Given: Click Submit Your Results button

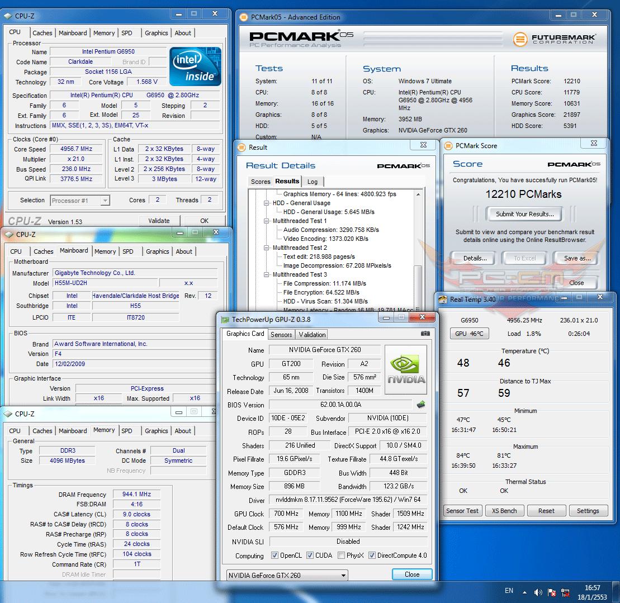Looking at the screenshot, I should pyautogui.click(x=525, y=214).
